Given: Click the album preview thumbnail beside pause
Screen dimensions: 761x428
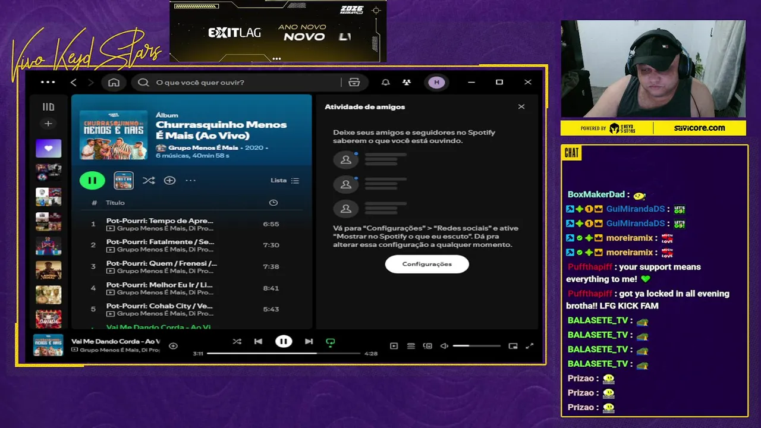Looking at the screenshot, I should coord(124,180).
